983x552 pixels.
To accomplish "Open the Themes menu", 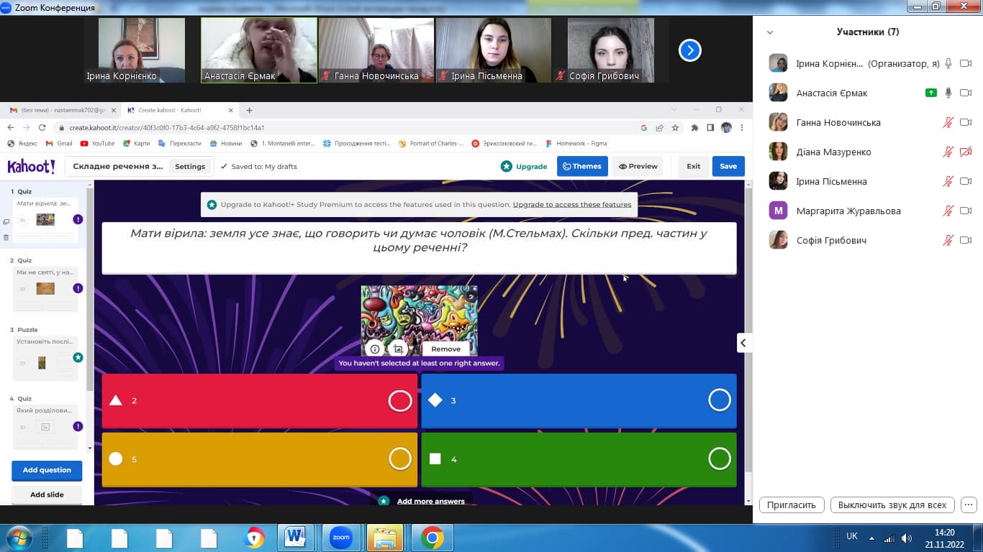I will click(x=581, y=166).
